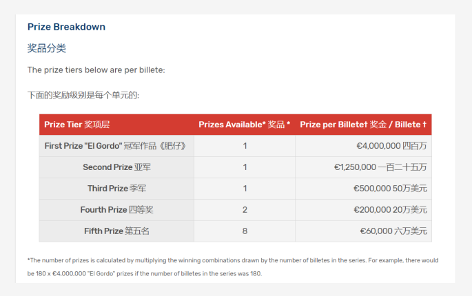The height and width of the screenshot is (296, 472).
Task: Click the Chinese heading 奖品分类
Action: coord(47,48)
